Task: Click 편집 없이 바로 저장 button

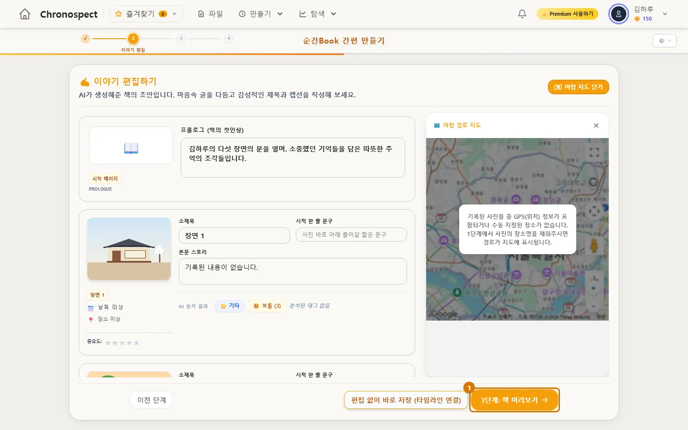Action: pos(406,400)
